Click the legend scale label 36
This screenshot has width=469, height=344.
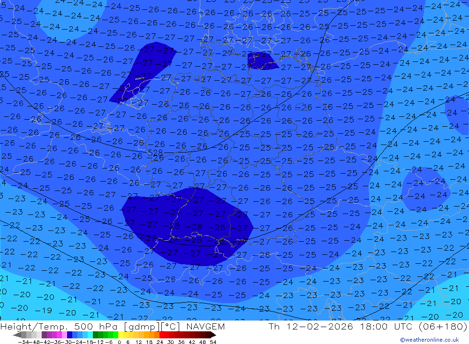point(181,342)
